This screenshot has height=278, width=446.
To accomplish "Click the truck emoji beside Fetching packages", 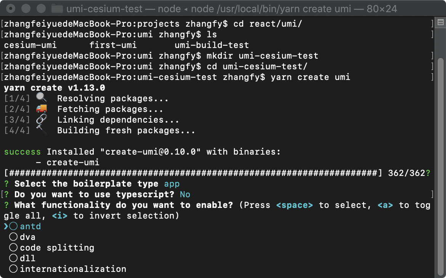I will pyautogui.click(x=41, y=109).
